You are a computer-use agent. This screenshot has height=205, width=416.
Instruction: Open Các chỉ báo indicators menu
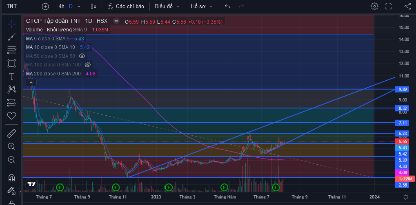126,7
